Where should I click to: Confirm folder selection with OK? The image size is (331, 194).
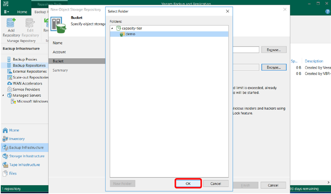(188, 184)
